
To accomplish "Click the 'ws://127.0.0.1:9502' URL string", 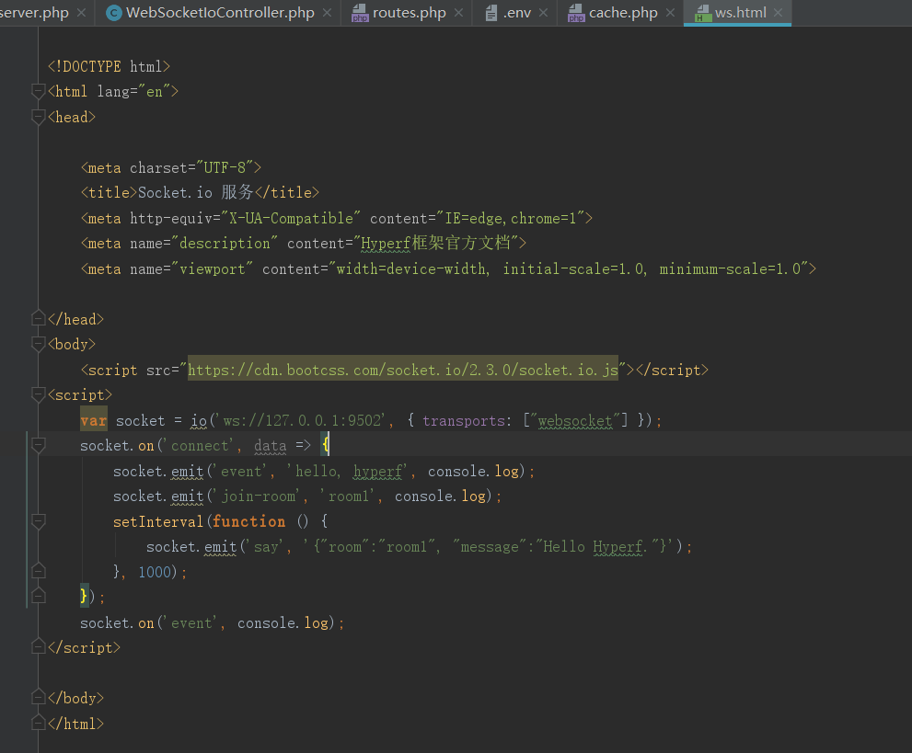I will 303,420.
